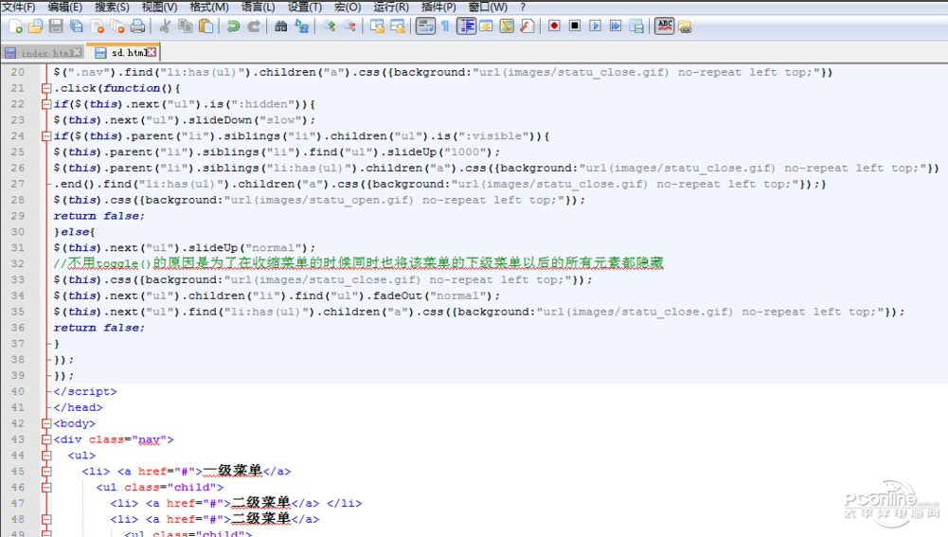The width and height of the screenshot is (948, 537).
Task: Save all open files
Action: pyautogui.click(x=76, y=26)
